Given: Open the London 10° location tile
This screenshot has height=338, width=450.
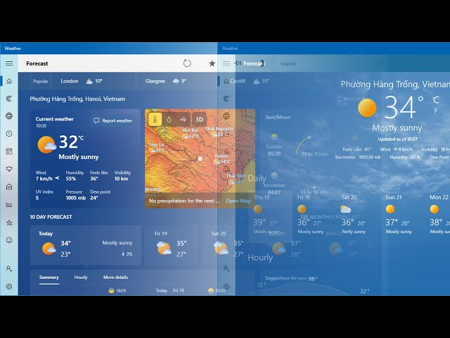Looking at the screenshot, I should pyautogui.click(x=82, y=82).
